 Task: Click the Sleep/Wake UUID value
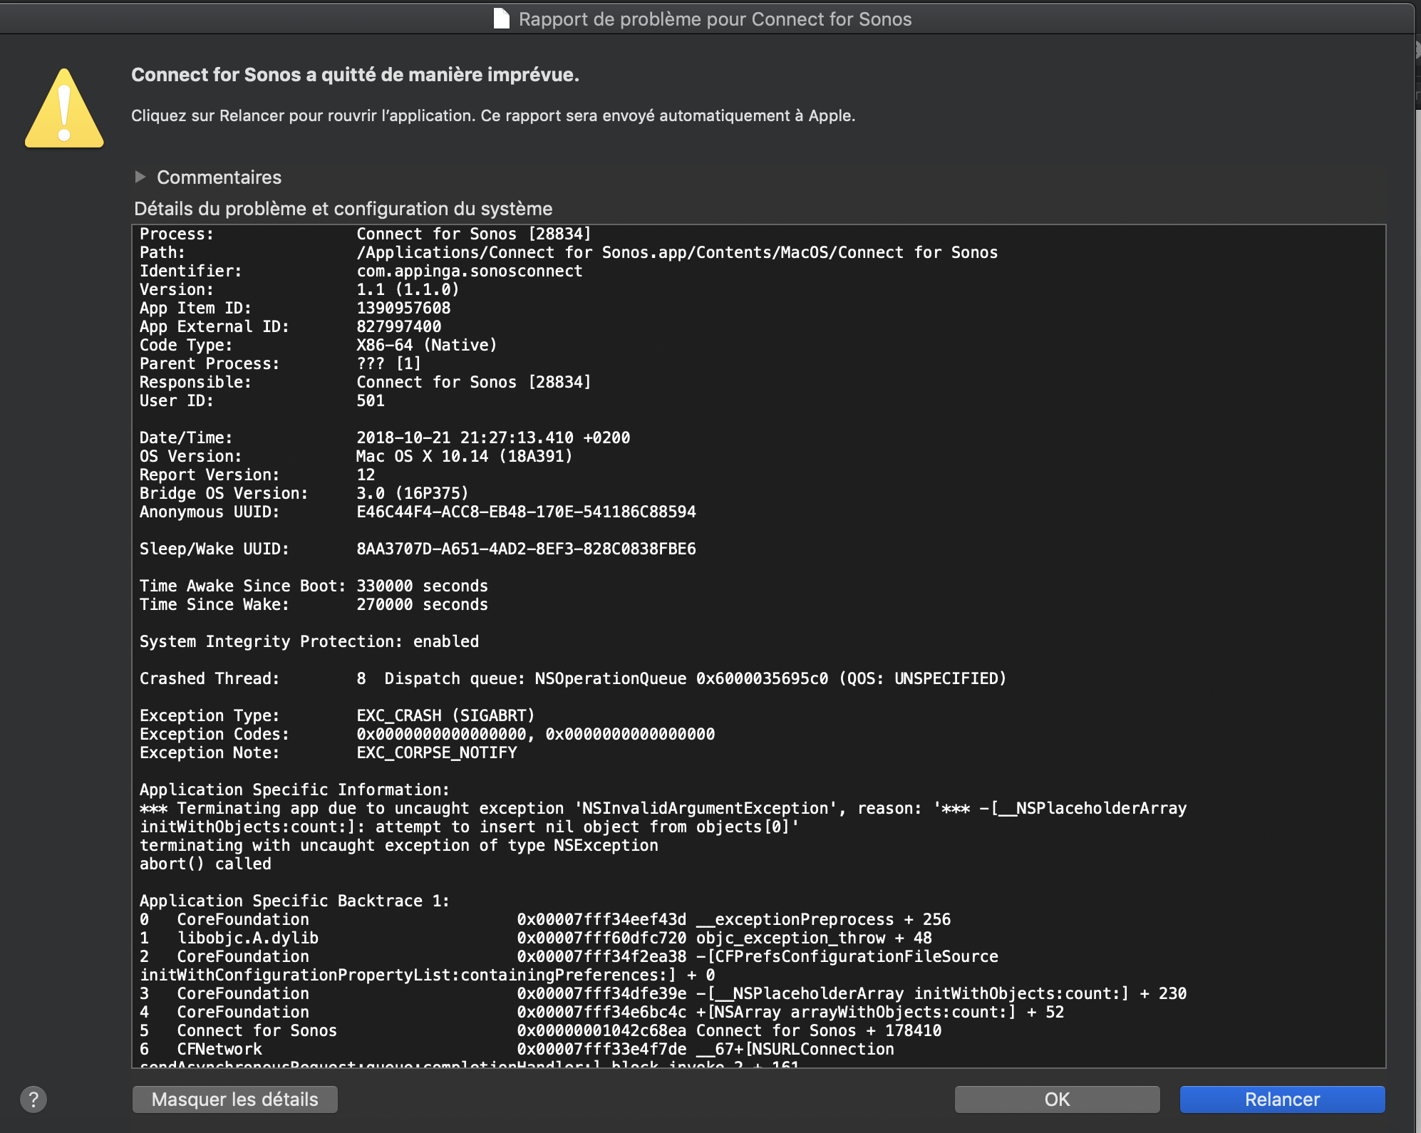[x=526, y=549]
